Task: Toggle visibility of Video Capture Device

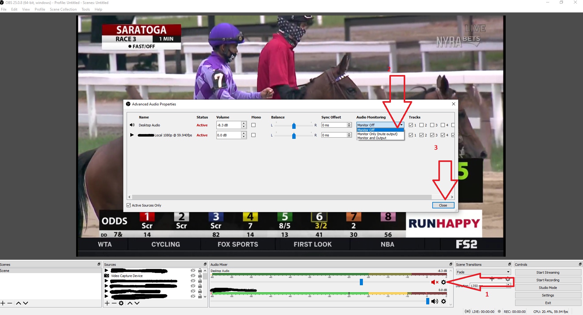Action: tap(193, 276)
